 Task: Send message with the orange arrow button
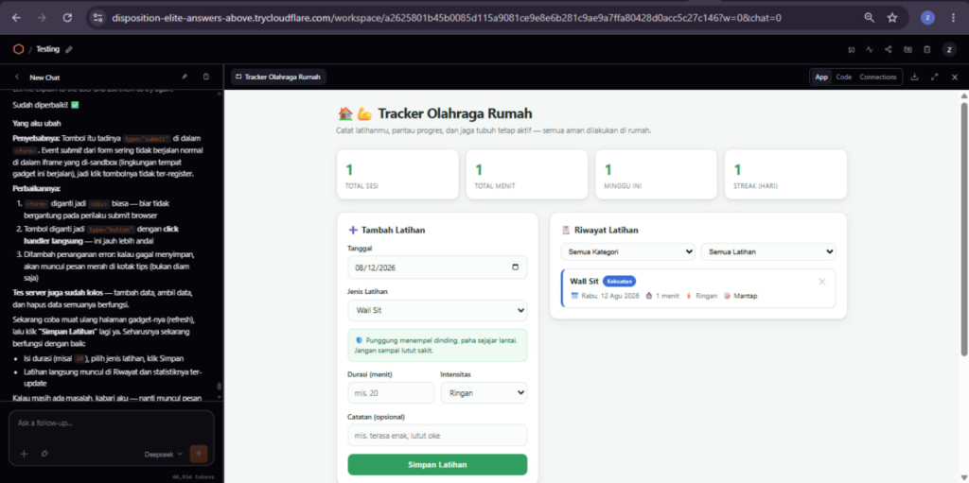tap(199, 454)
